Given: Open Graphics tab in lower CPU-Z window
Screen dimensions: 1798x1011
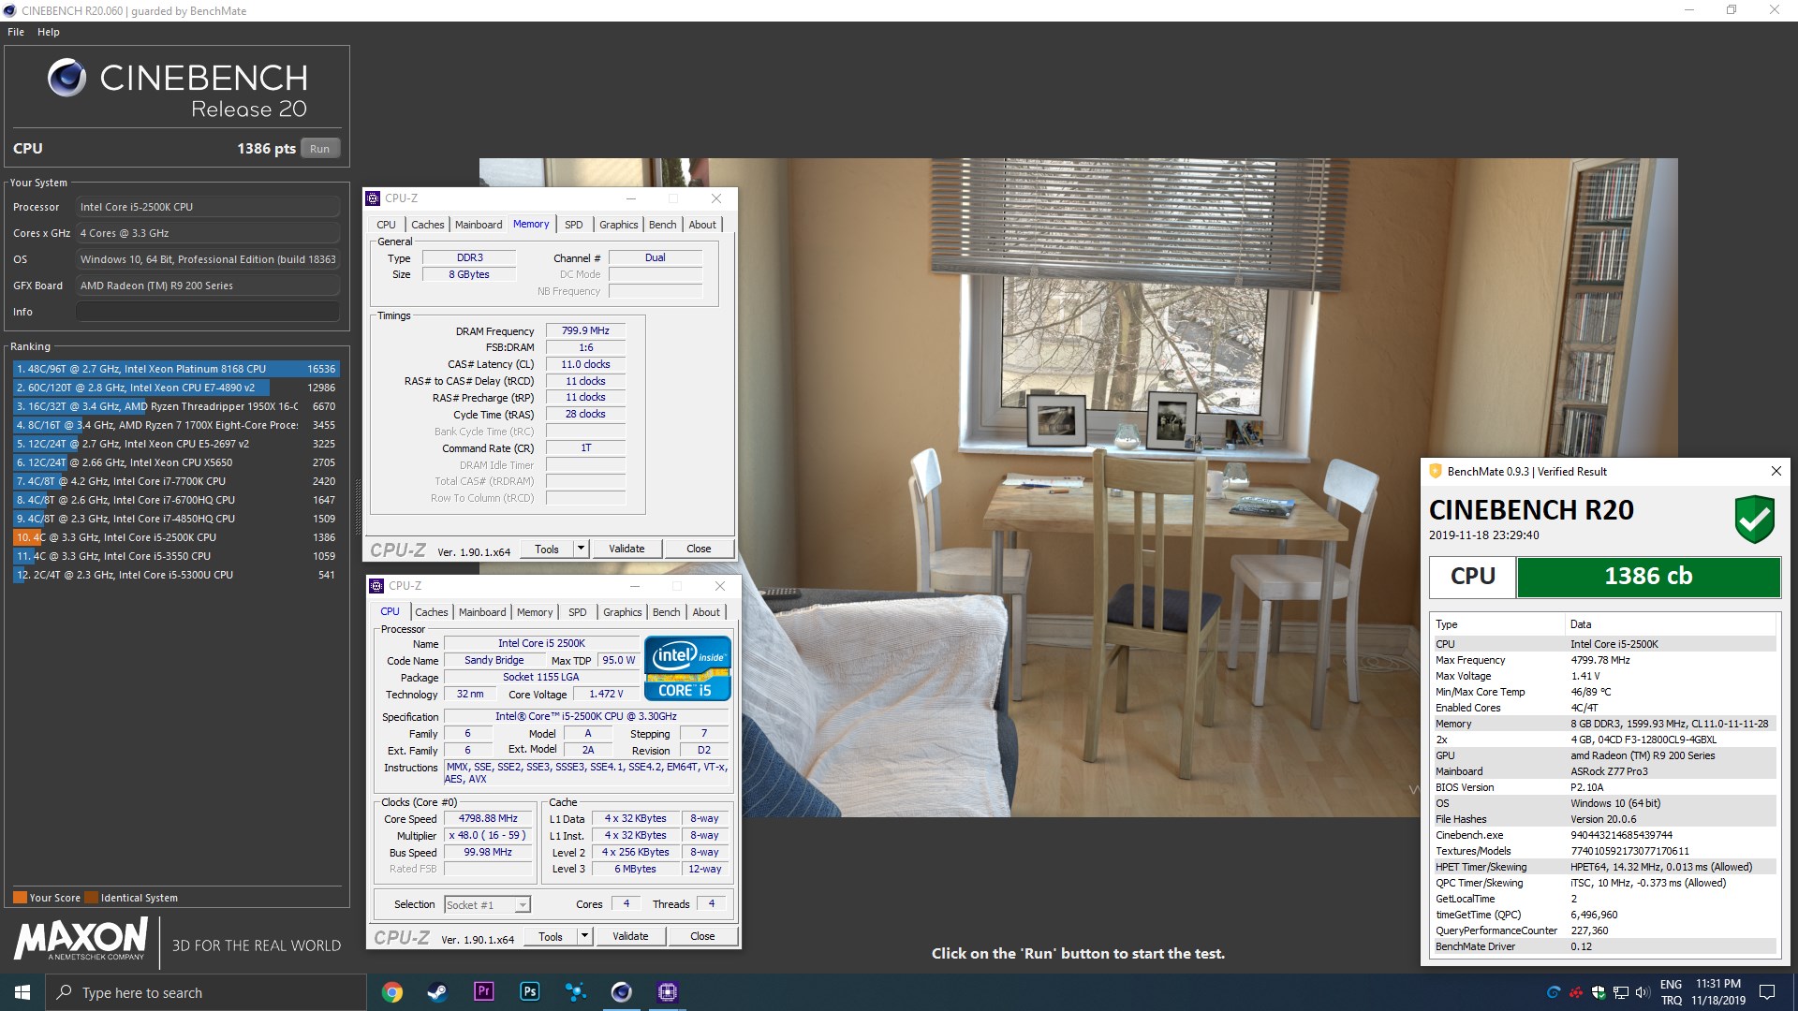Looking at the screenshot, I should 622,612.
